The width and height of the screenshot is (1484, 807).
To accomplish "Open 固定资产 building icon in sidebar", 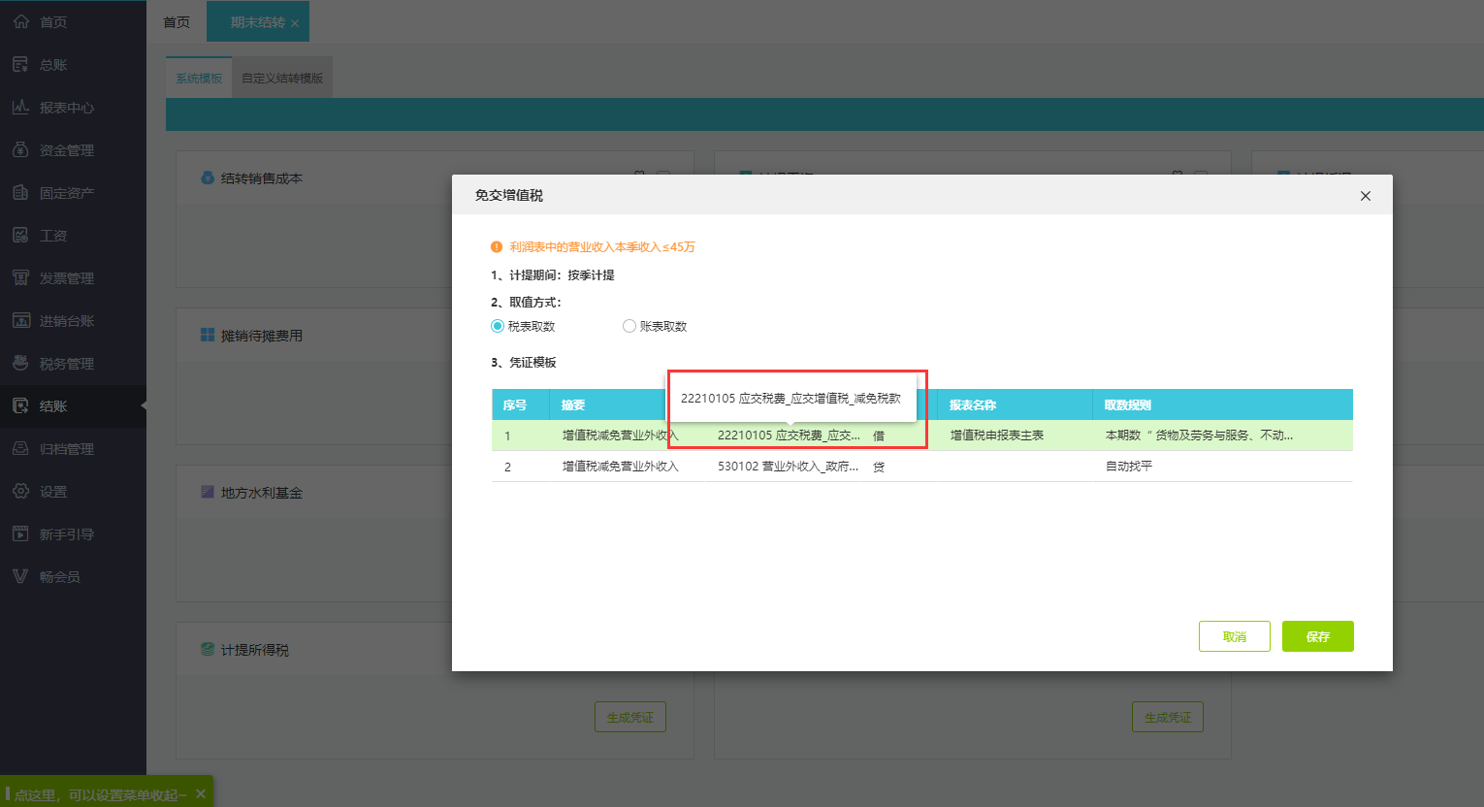I will (21, 192).
